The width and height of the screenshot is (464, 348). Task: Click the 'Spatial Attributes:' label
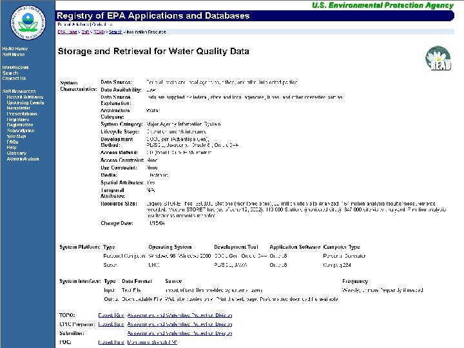click(122, 182)
